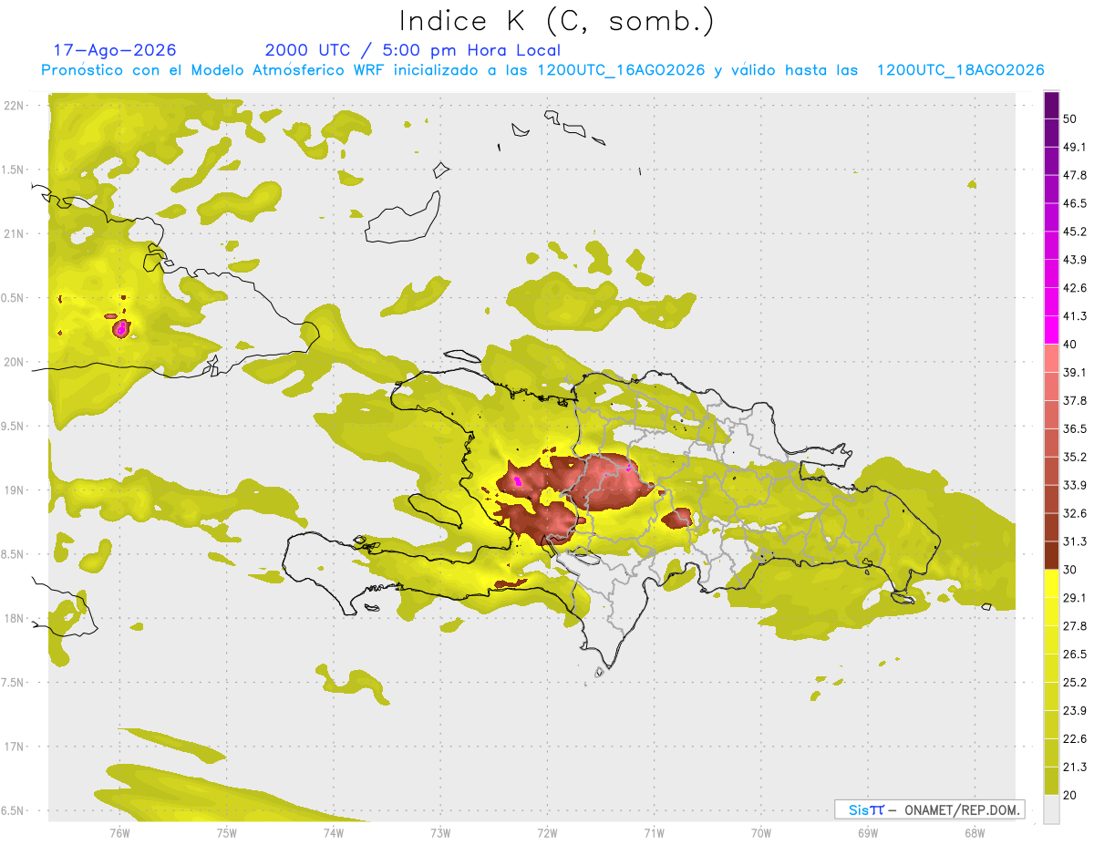This screenshot has width=1094, height=845.
Task: Click the '27.8' value on the color scale
Action: [x=1075, y=625]
